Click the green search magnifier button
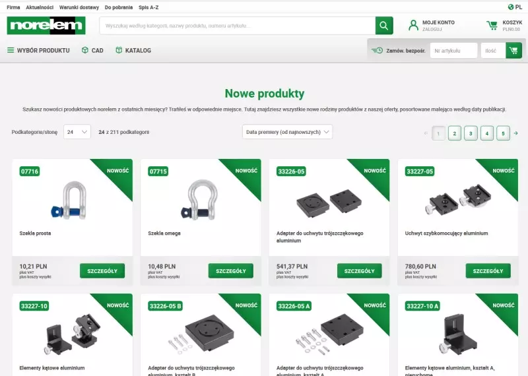Viewport: 528px width, 376px height. pyautogui.click(x=384, y=26)
